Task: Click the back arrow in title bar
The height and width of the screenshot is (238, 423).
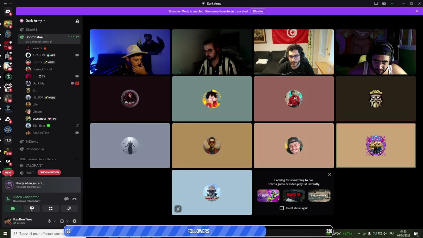Action: [x=5, y=4]
